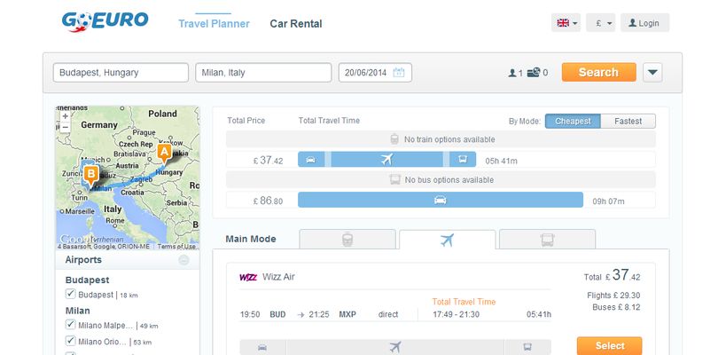Toggle the Milano Orio airport checkbox
The width and height of the screenshot is (718, 355).
[x=71, y=341]
